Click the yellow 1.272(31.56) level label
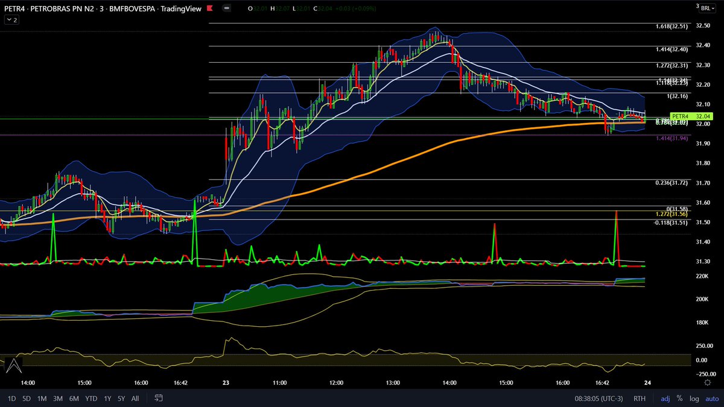The width and height of the screenshot is (724, 407). click(x=672, y=214)
